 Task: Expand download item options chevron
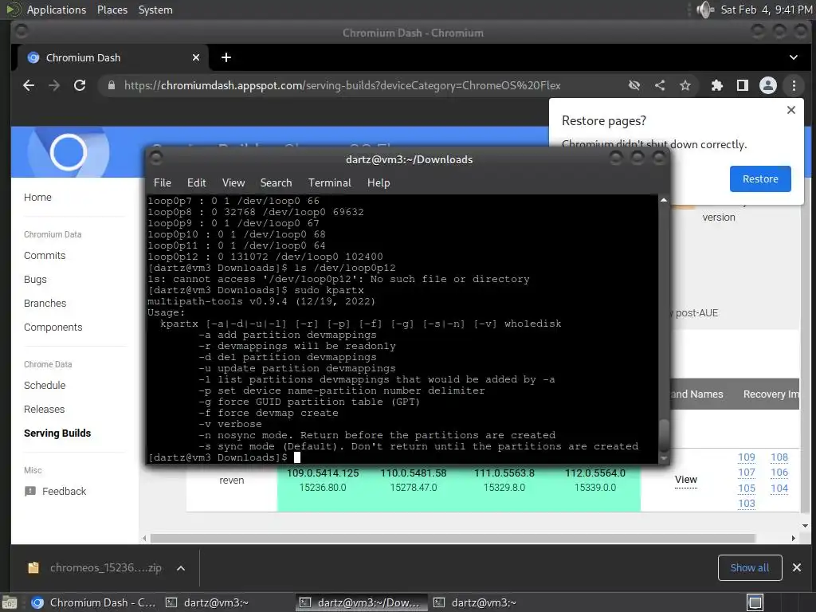pyautogui.click(x=181, y=568)
